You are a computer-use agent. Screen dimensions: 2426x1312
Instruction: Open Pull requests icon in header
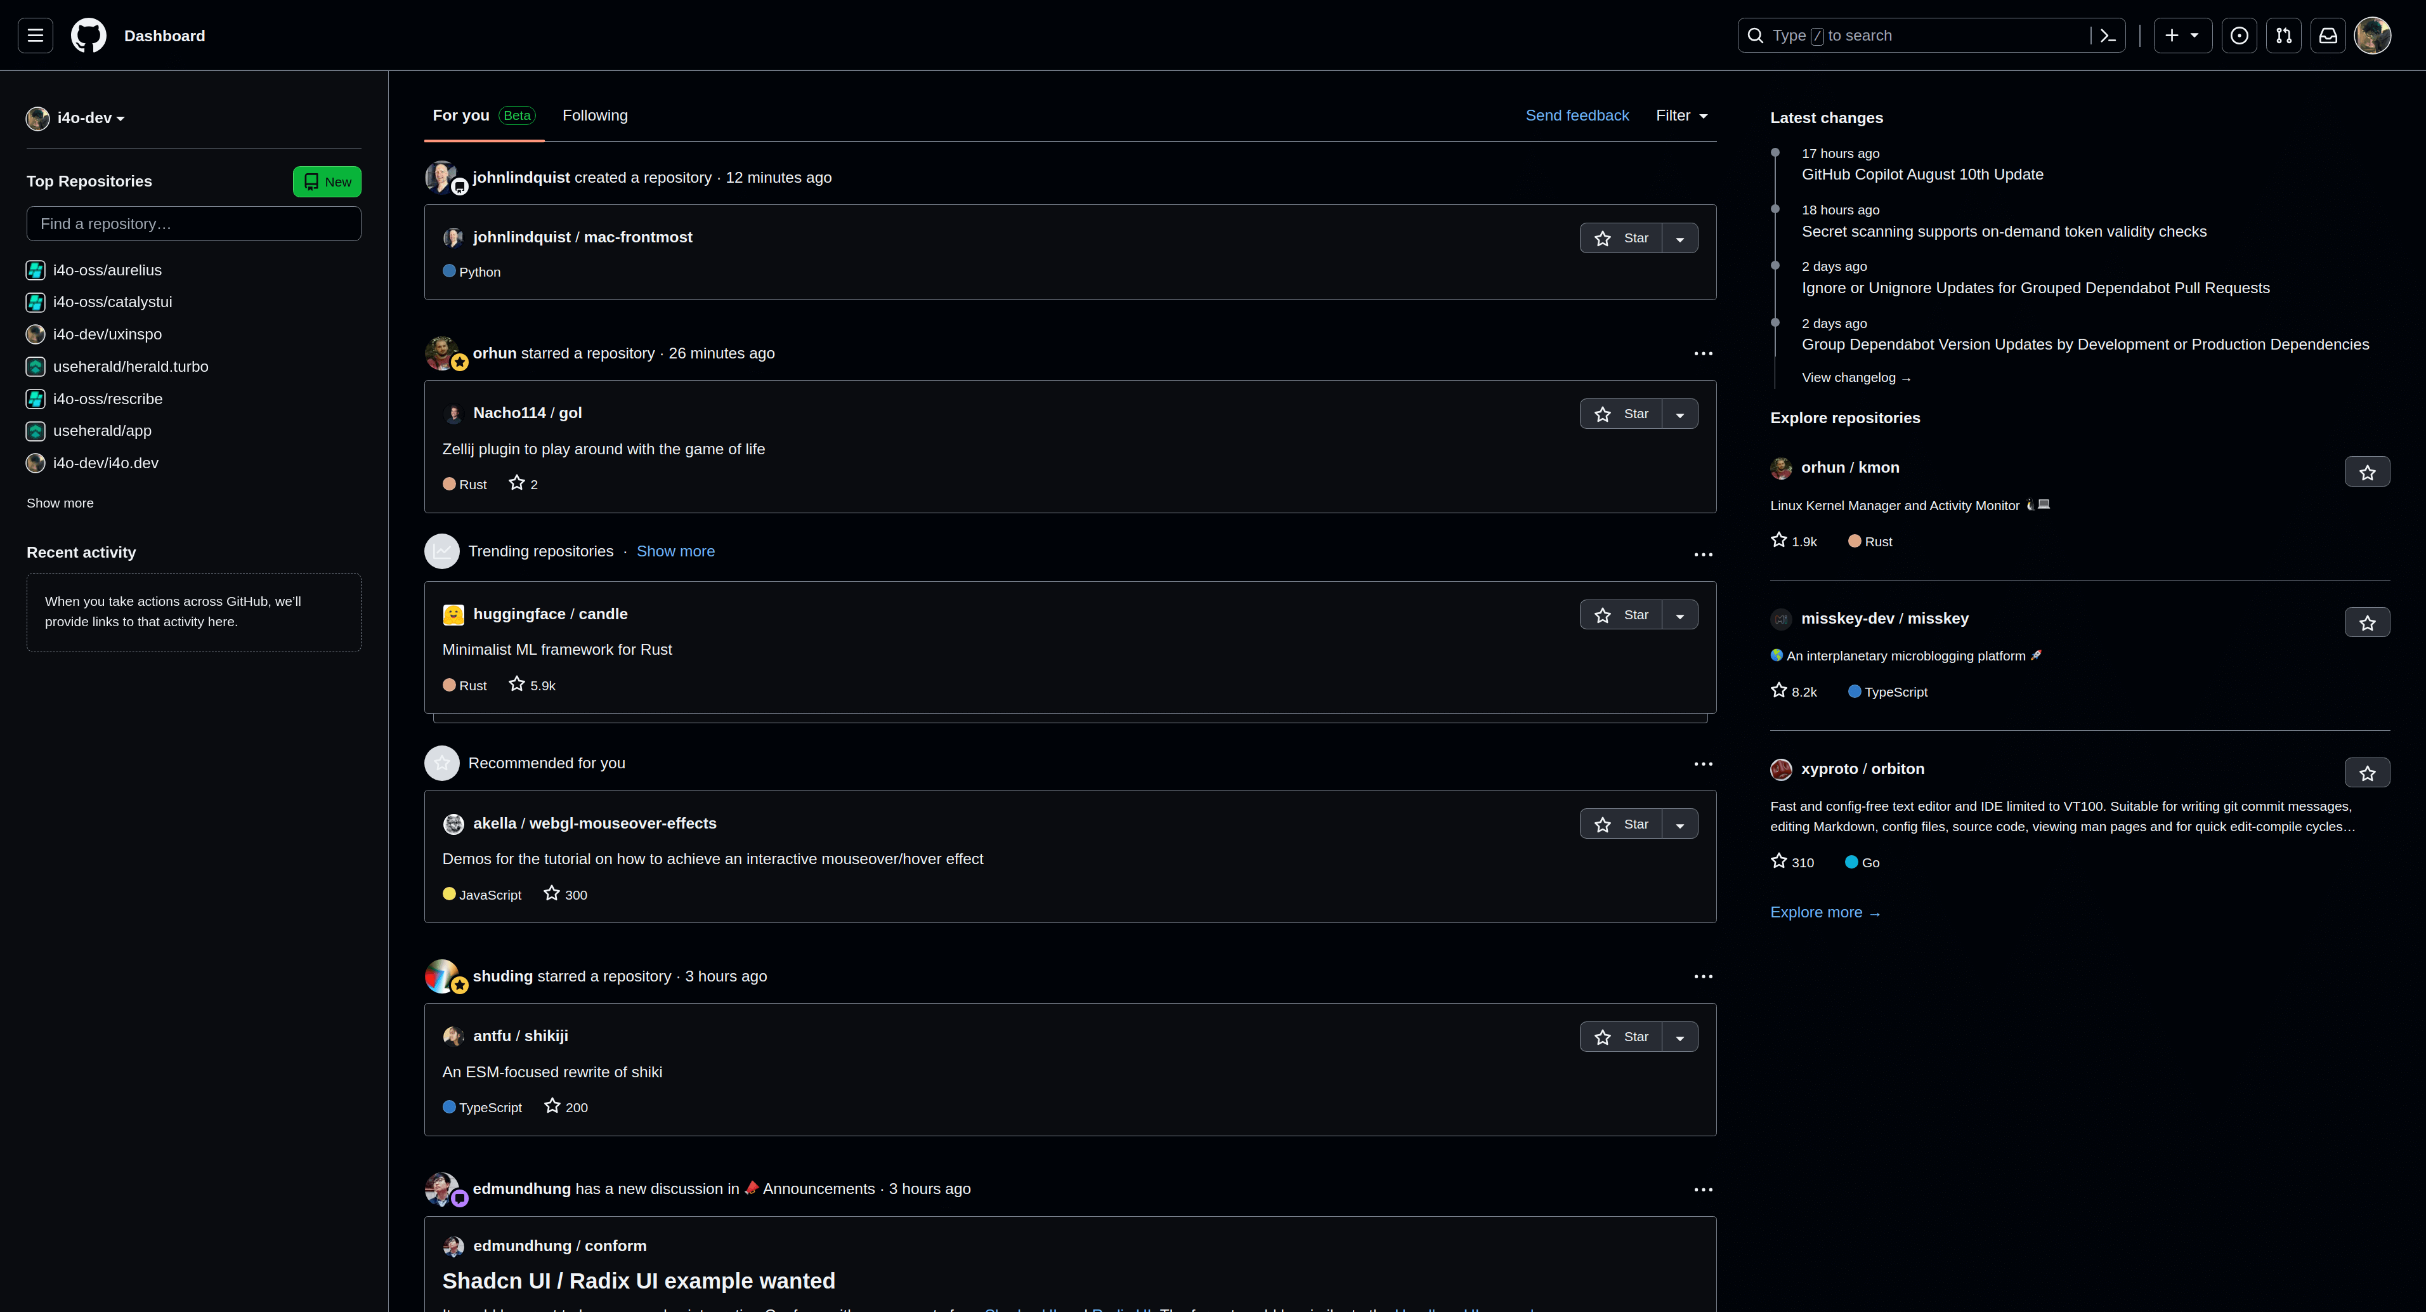[2284, 36]
